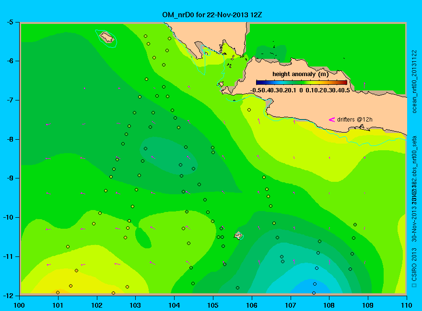The width and height of the screenshot is (422, 311).
Task: Click the magenta drifters legend arrow
Action: (332, 120)
